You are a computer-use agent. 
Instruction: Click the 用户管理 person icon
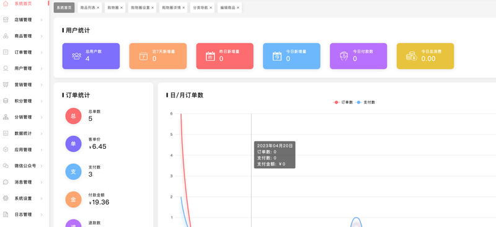pos(6,68)
